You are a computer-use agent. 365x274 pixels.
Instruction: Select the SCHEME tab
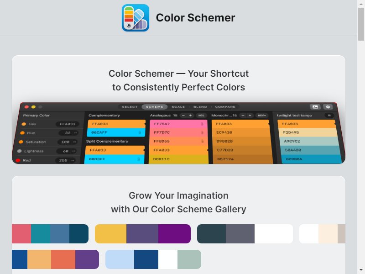155,107
